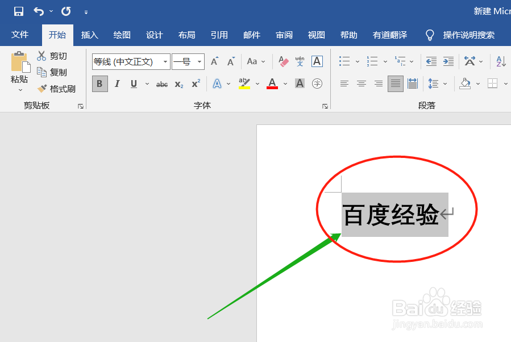Viewport: 511px width, 342px height.
Task: Decrease paragraph indent
Action: [431, 61]
